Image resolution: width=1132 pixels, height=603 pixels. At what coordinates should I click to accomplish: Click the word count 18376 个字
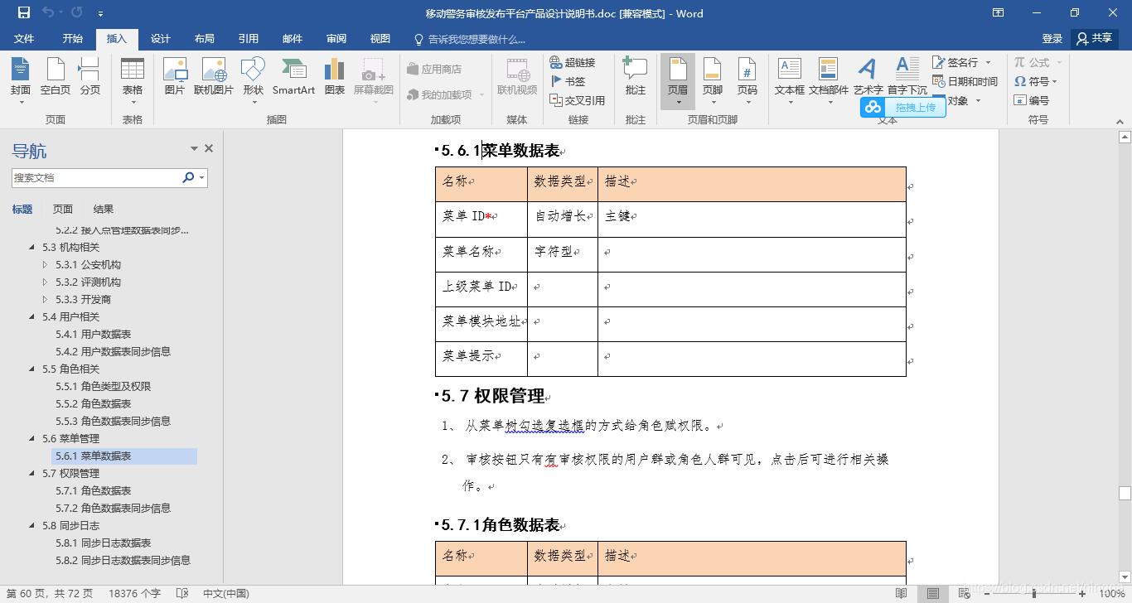coord(135,593)
